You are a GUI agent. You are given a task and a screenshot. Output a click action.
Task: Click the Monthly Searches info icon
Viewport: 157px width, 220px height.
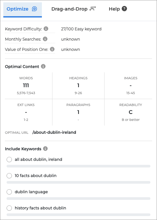click(x=45, y=39)
